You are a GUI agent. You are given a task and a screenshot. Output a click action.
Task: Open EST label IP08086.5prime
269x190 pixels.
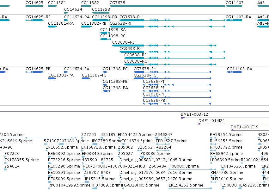pos(155,154)
